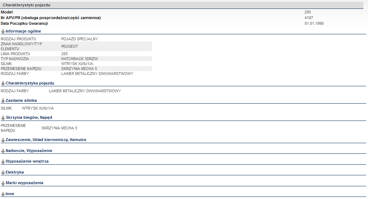
Task: Select the POJAZD SPECJALNY product type value
Action: click(x=79, y=39)
